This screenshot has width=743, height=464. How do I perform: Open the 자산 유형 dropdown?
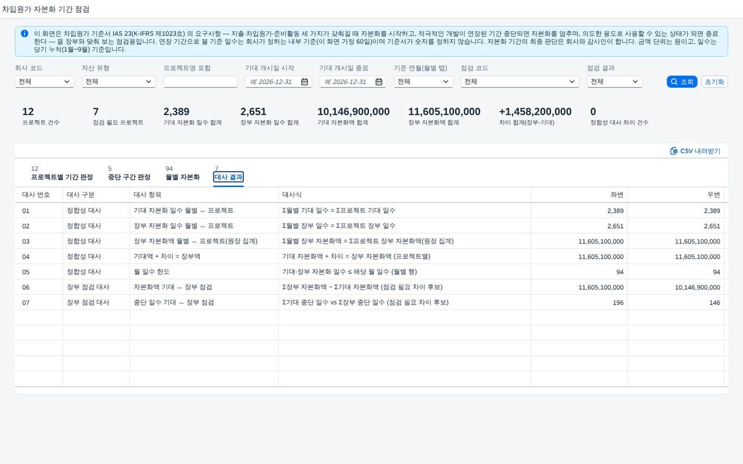[x=118, y=82]
